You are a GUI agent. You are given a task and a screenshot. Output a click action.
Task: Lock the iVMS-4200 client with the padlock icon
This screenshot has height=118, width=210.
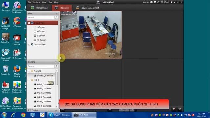171,2
